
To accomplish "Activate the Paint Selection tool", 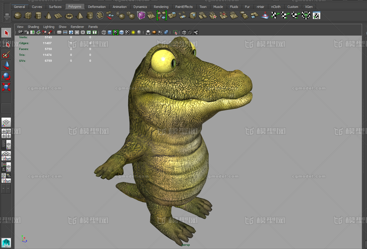I will pyautogui.click(x=6, y=55).
